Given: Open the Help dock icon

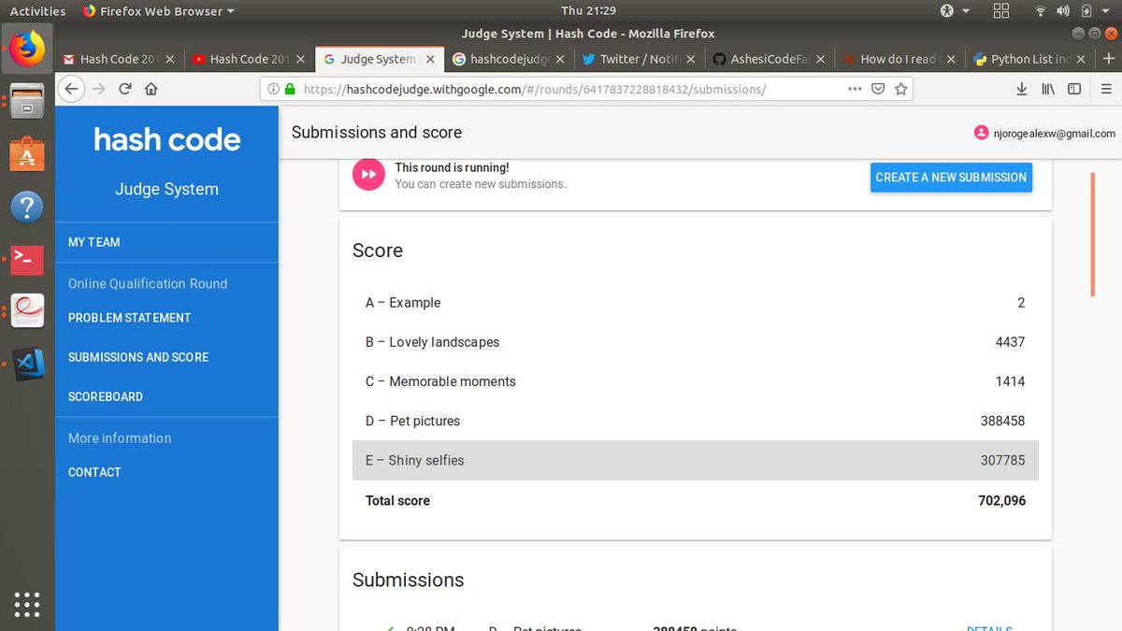Looking at the screenshot, I should pos(27,206).
